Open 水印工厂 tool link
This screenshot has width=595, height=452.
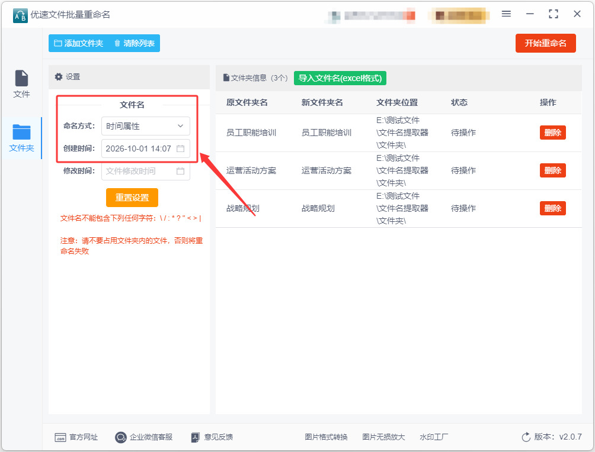434,437
